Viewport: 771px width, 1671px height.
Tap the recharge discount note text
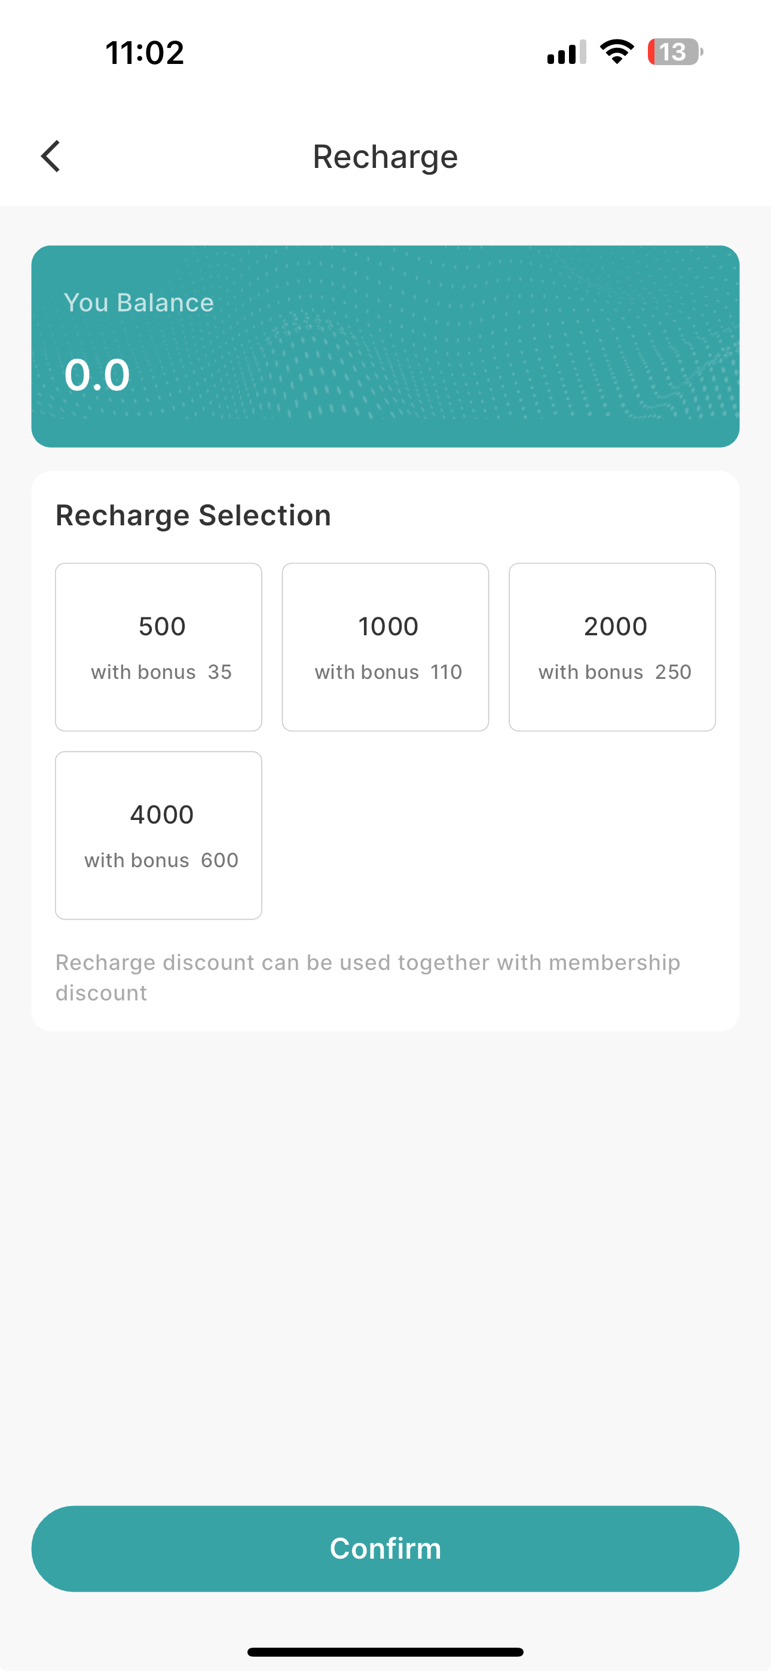(x=368, y=978)
